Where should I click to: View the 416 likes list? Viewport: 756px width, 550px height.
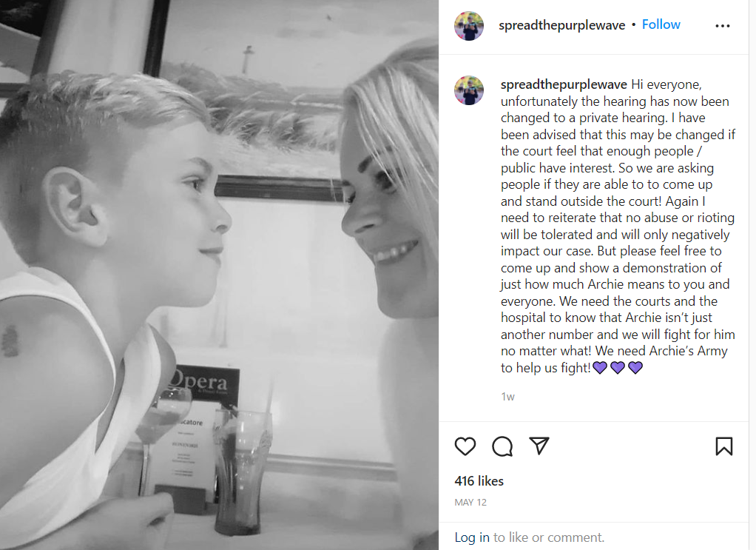(x=479, y=481)
